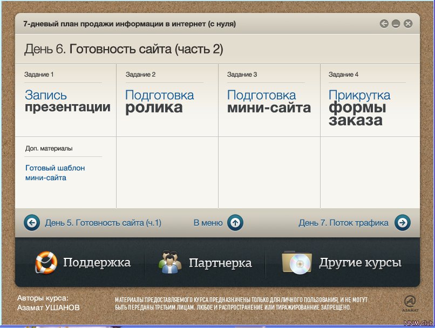Go to День 5. Готовность сайта link
The image size is (435, 328).
[103, 222]
